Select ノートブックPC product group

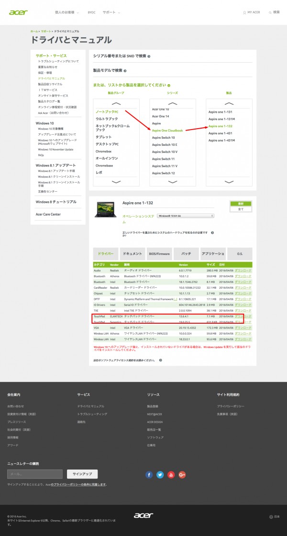pyautogui.click(x=107, y=112)
